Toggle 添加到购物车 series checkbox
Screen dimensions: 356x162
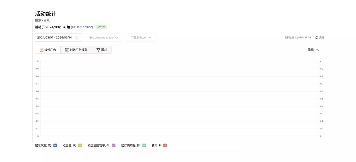pyautogui.click(x=114, y=145)
